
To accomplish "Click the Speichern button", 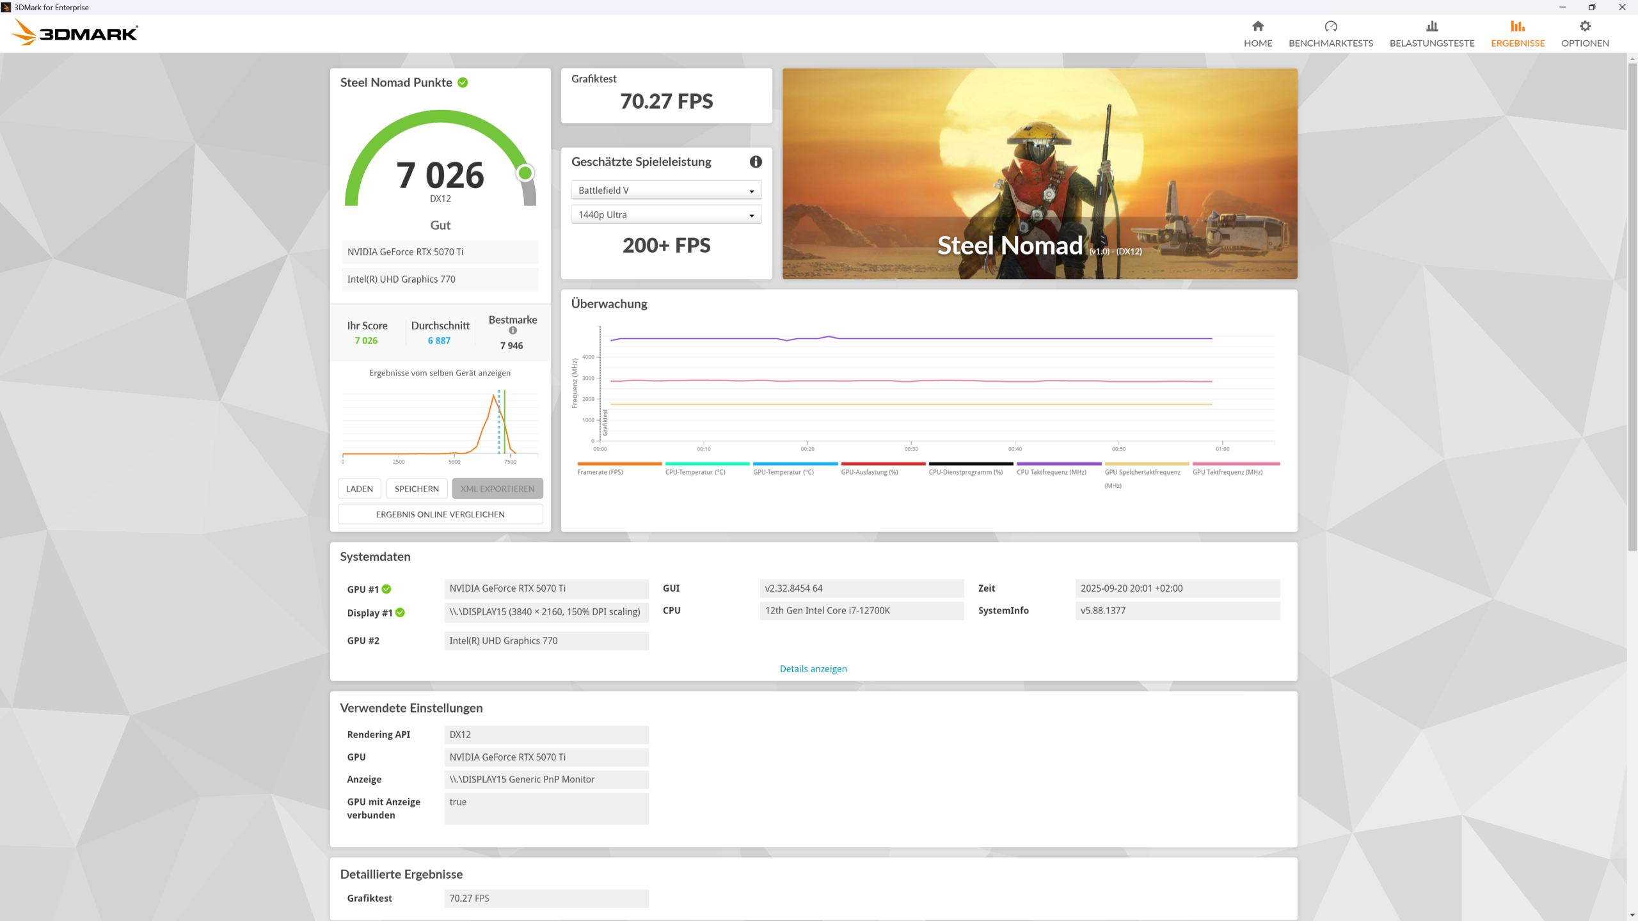I will click(x=417, y=489).
